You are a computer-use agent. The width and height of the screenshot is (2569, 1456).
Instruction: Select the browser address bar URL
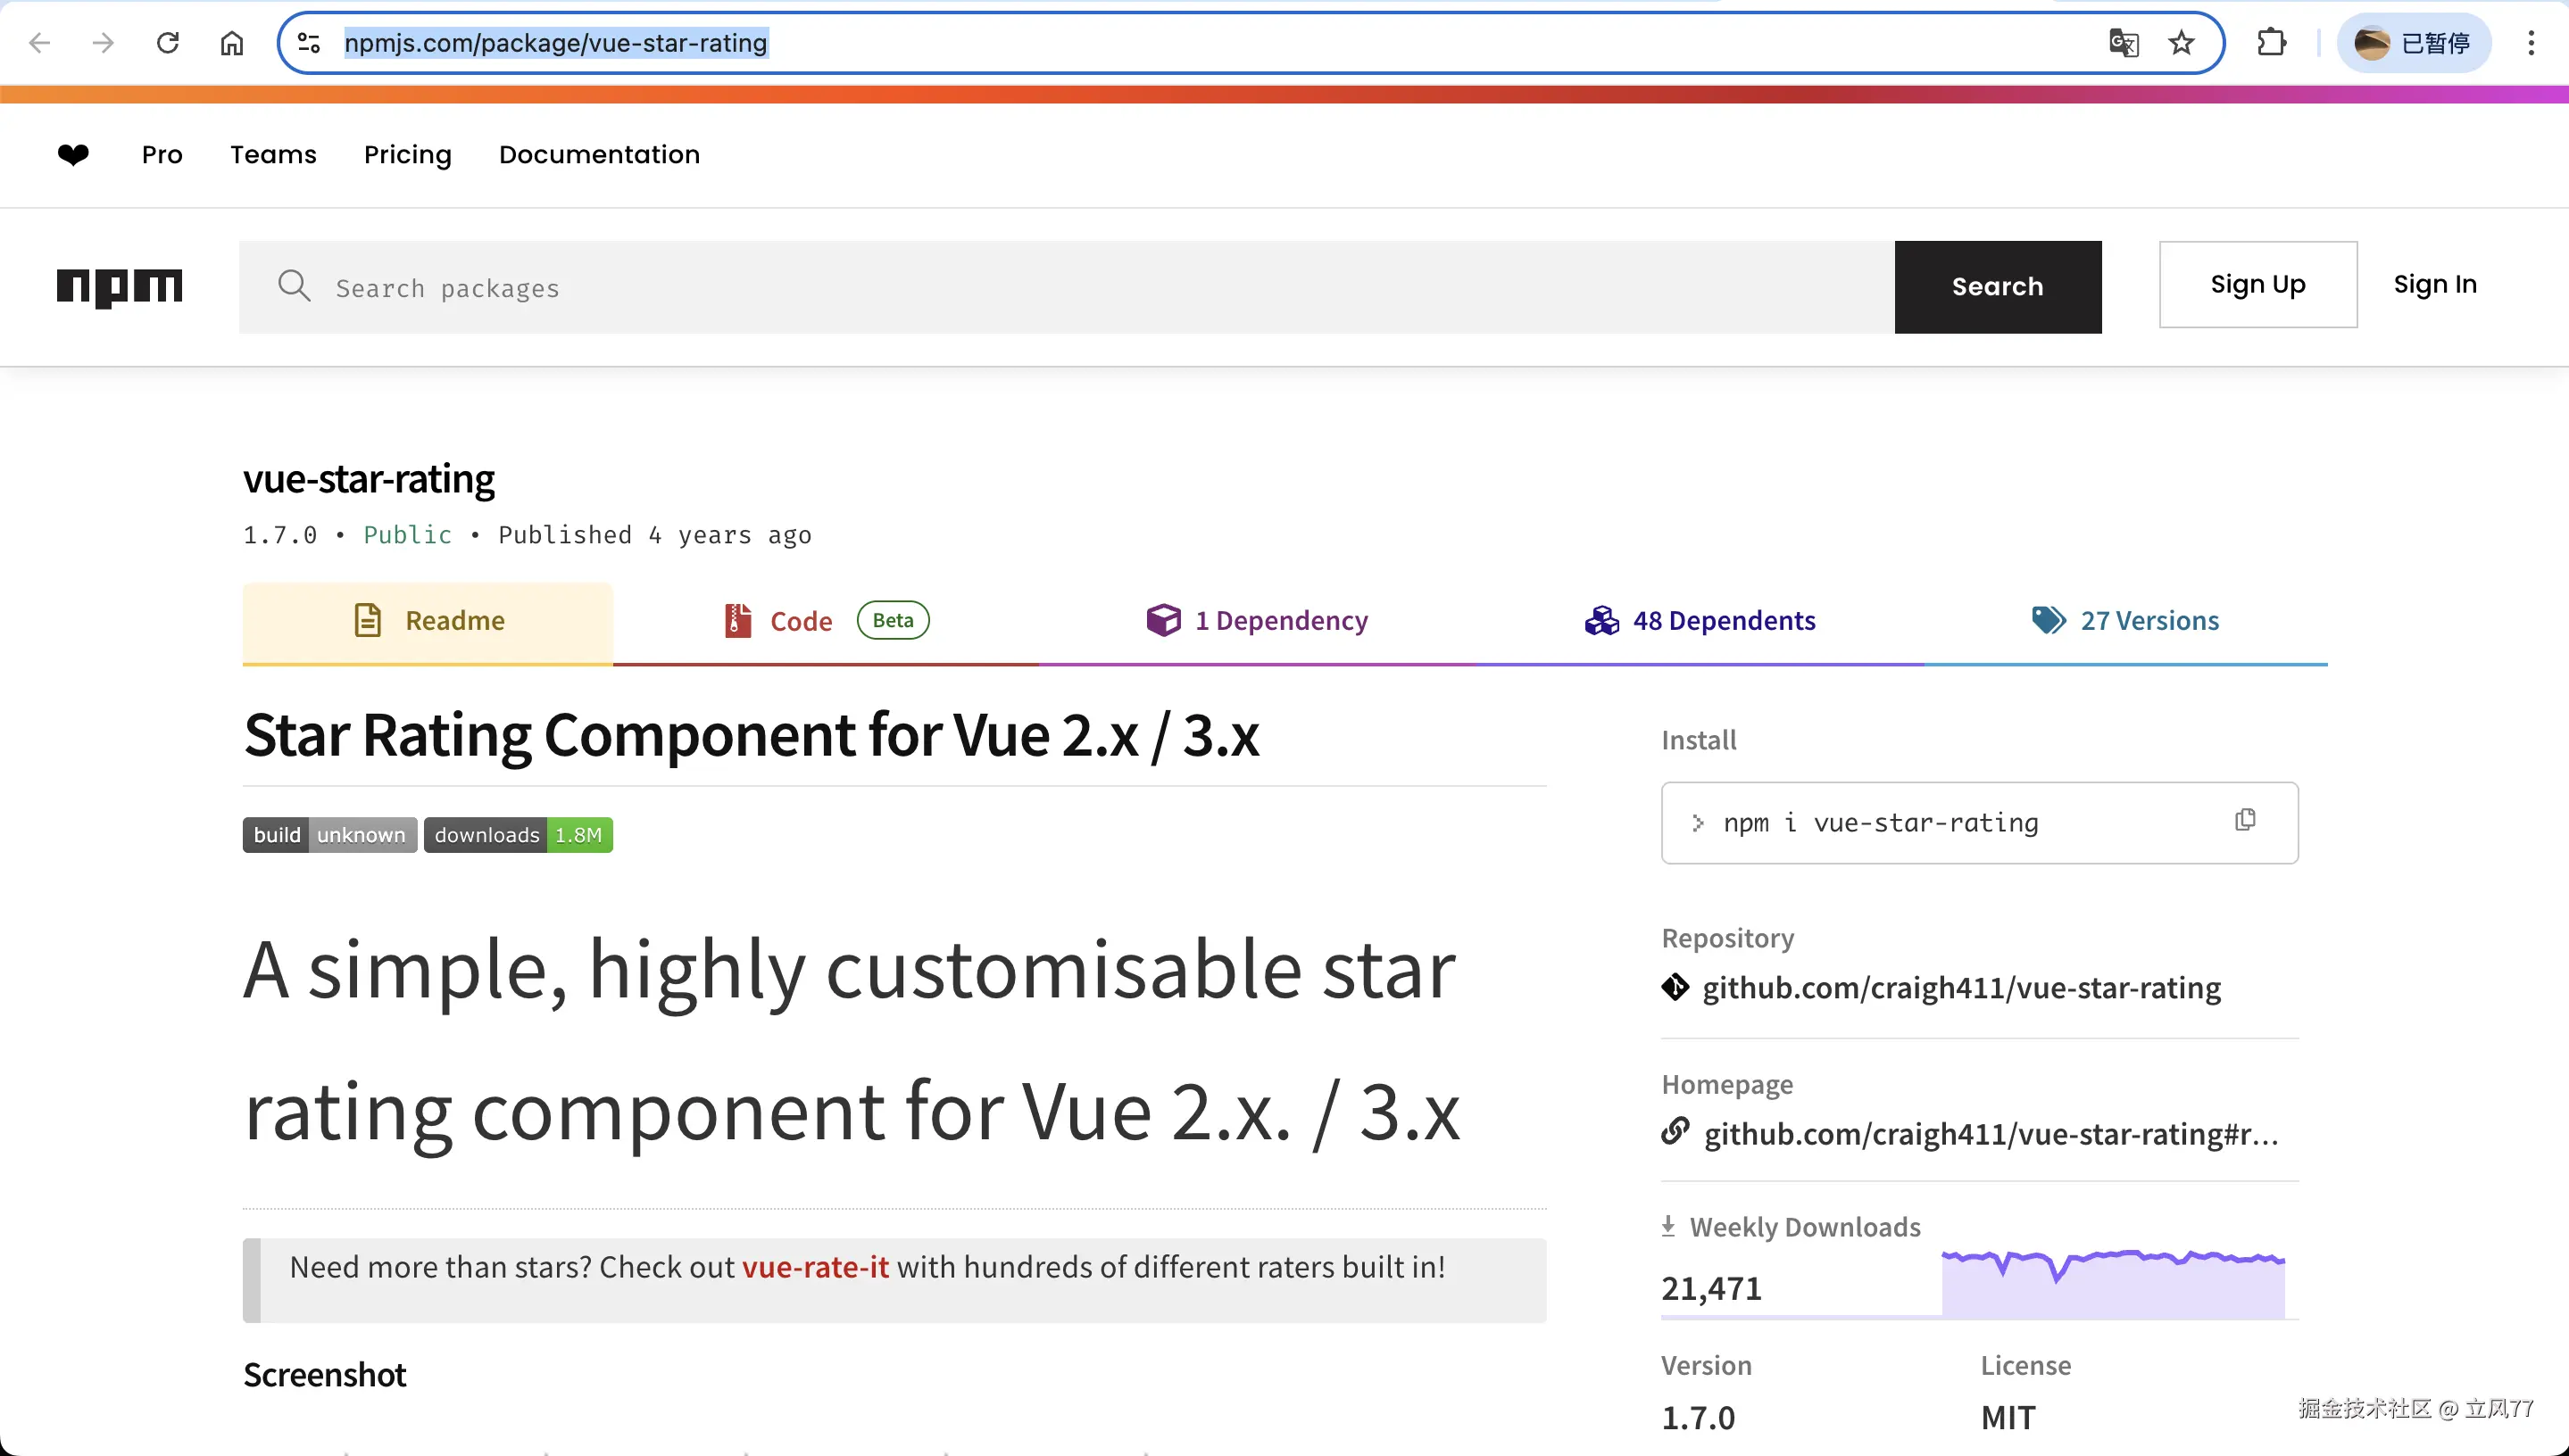555,43
